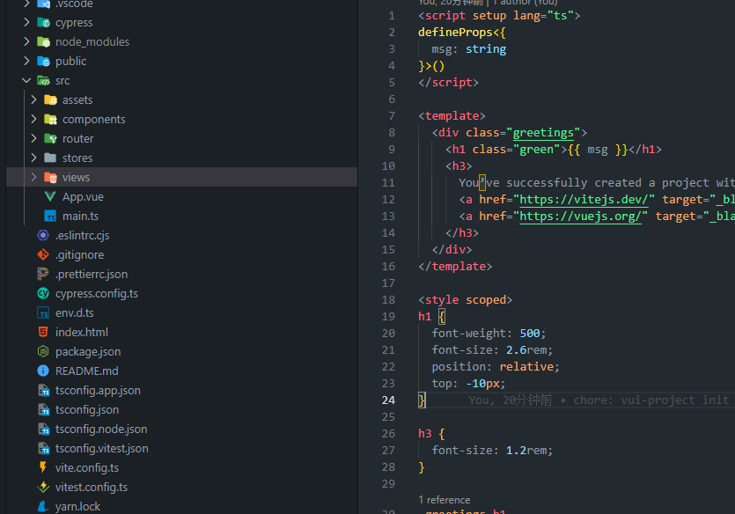
Task: Collapse the src folder chevron
Action: (x=26, y=81)
